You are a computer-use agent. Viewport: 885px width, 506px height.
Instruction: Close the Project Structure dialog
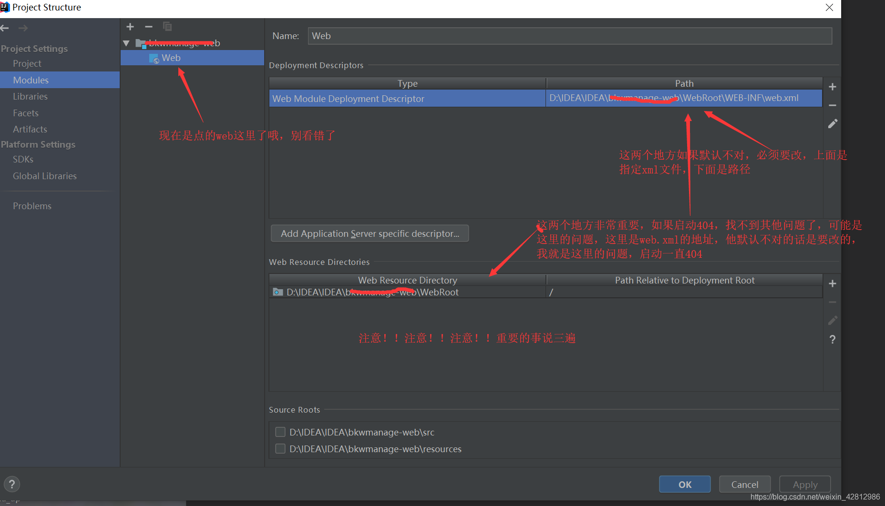pyautogui.click(x=830, y=8)
